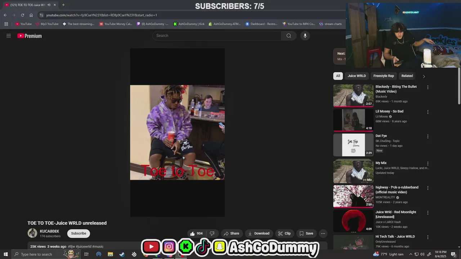Select the All filter chip
This screenshot has width=461, height=259.
pyautogui.click(x=338, y=76)
